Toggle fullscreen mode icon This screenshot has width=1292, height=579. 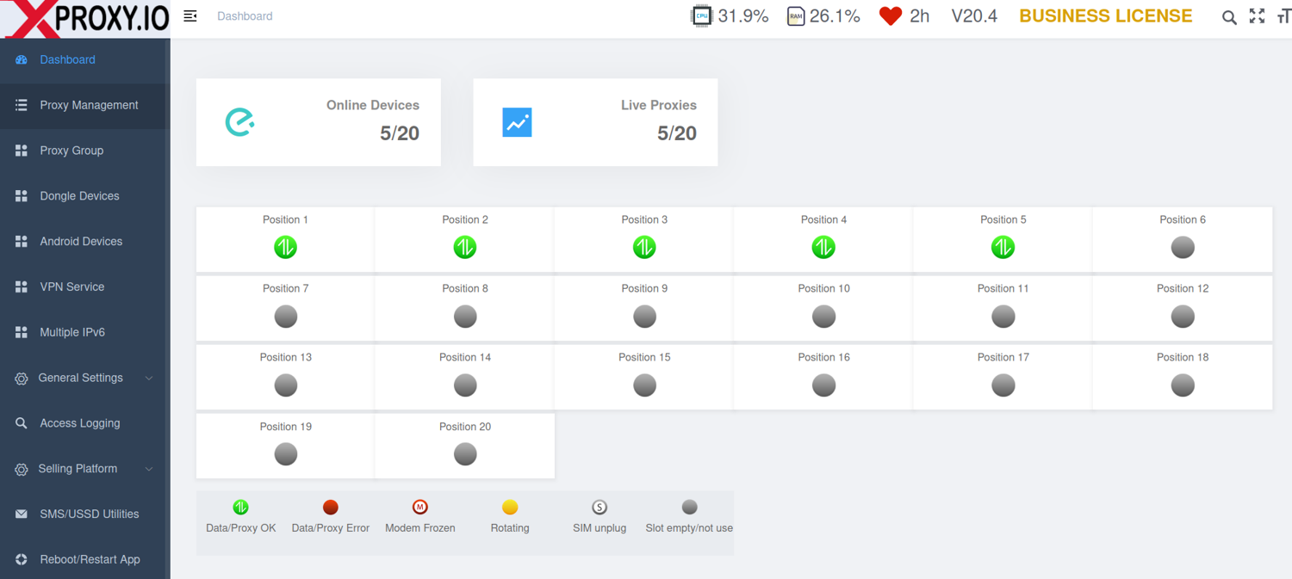tap(1258, 16)
